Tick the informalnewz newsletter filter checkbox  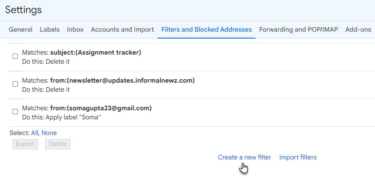[x=15, y=84]
